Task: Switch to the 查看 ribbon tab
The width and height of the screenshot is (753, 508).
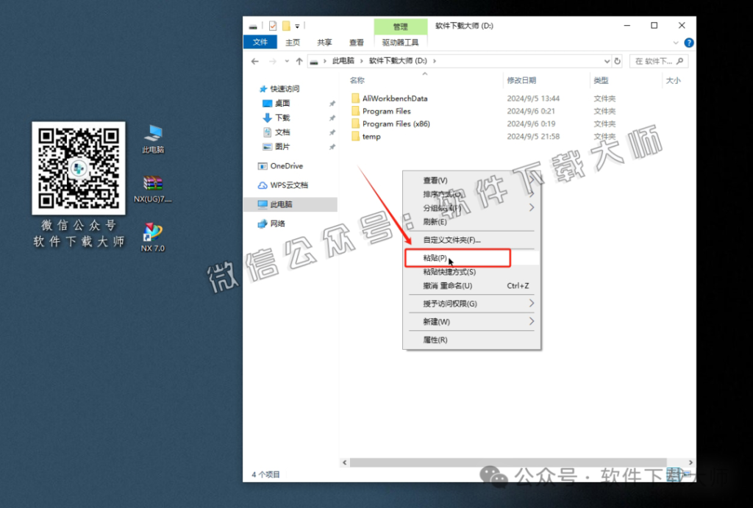Action: click(356, 42)
